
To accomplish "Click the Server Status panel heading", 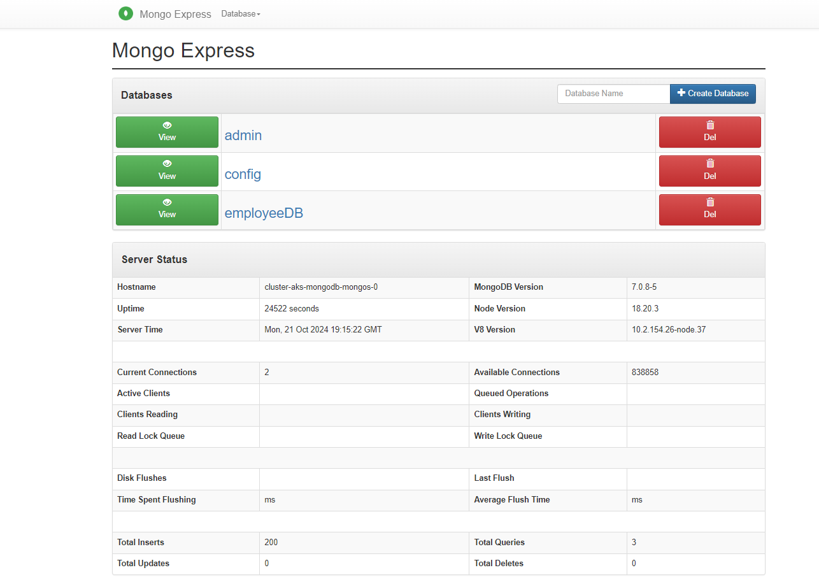I will [x=154, y=260].
